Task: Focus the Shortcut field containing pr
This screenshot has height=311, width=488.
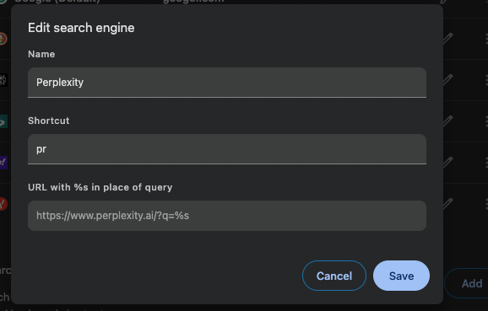Action: (227, 149)
